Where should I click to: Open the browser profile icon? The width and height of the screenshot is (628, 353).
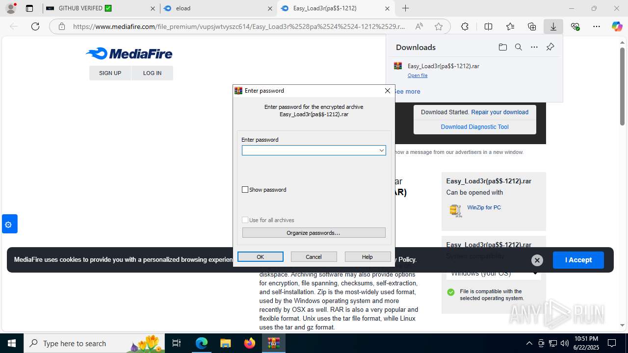coord(11,8)
